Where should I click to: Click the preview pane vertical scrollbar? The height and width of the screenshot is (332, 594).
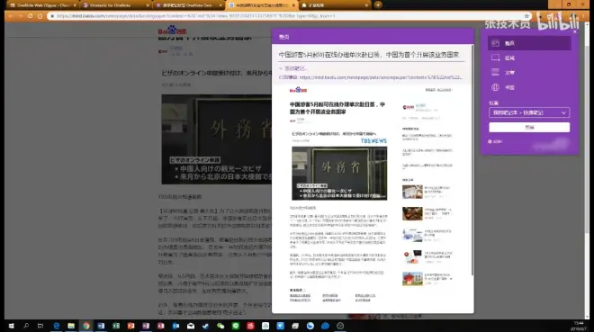[472, 160]
